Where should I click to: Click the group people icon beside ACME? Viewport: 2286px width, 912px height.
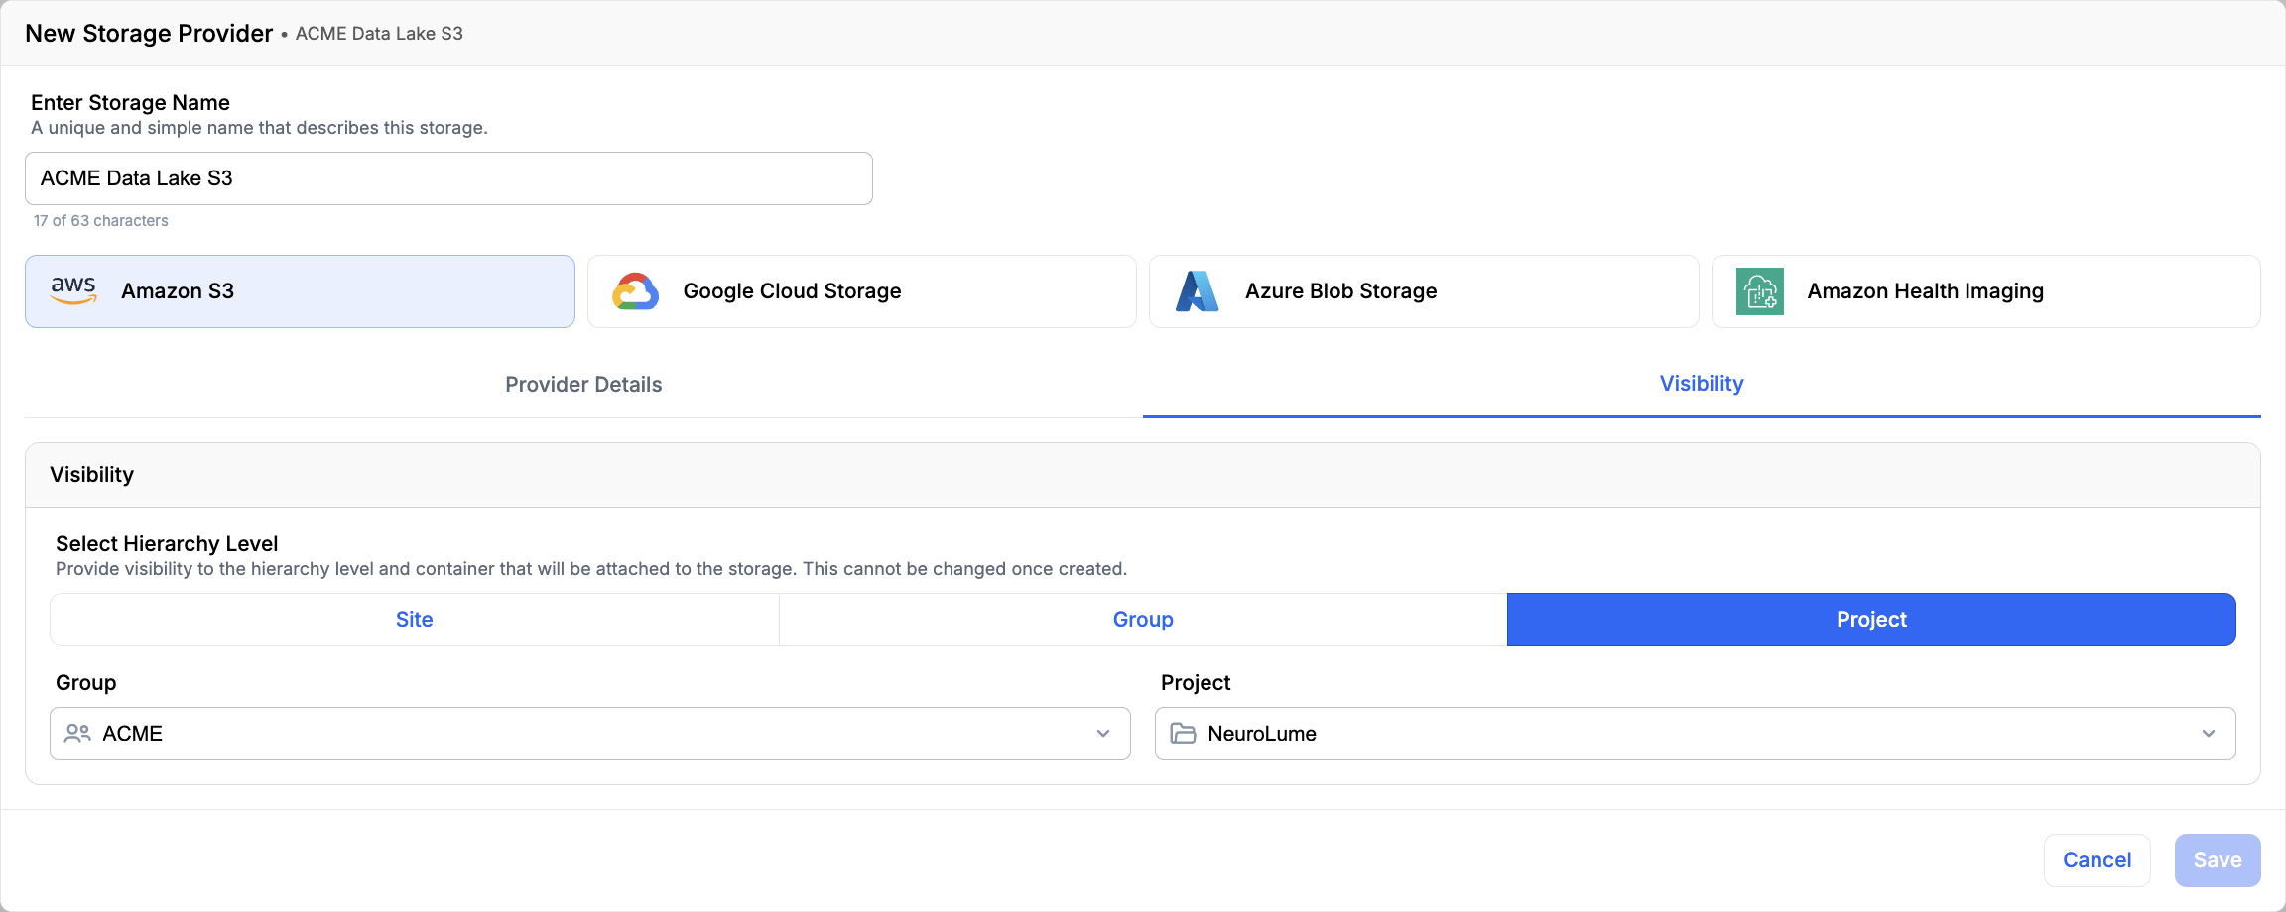point(77,734)
